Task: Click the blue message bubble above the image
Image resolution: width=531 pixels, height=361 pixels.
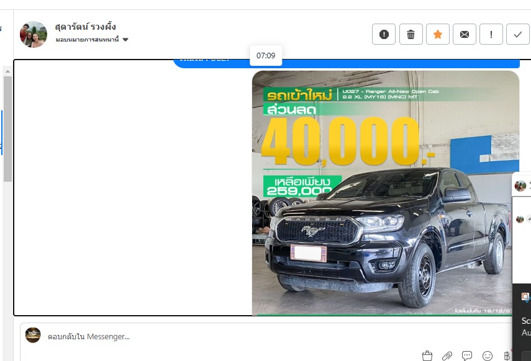Action: click(347, 63)
